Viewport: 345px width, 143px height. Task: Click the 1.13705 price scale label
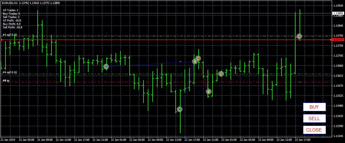click(338, 55)
